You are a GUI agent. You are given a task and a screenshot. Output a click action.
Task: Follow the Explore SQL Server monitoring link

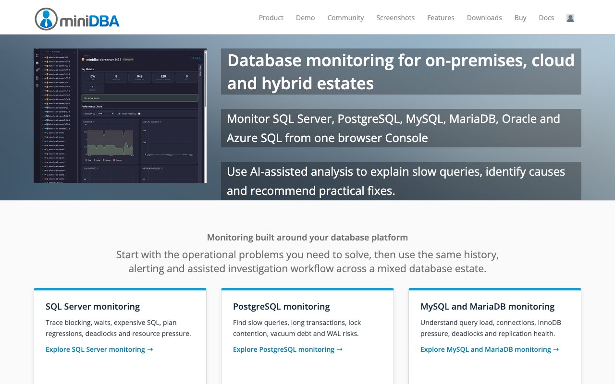[99, 349]
